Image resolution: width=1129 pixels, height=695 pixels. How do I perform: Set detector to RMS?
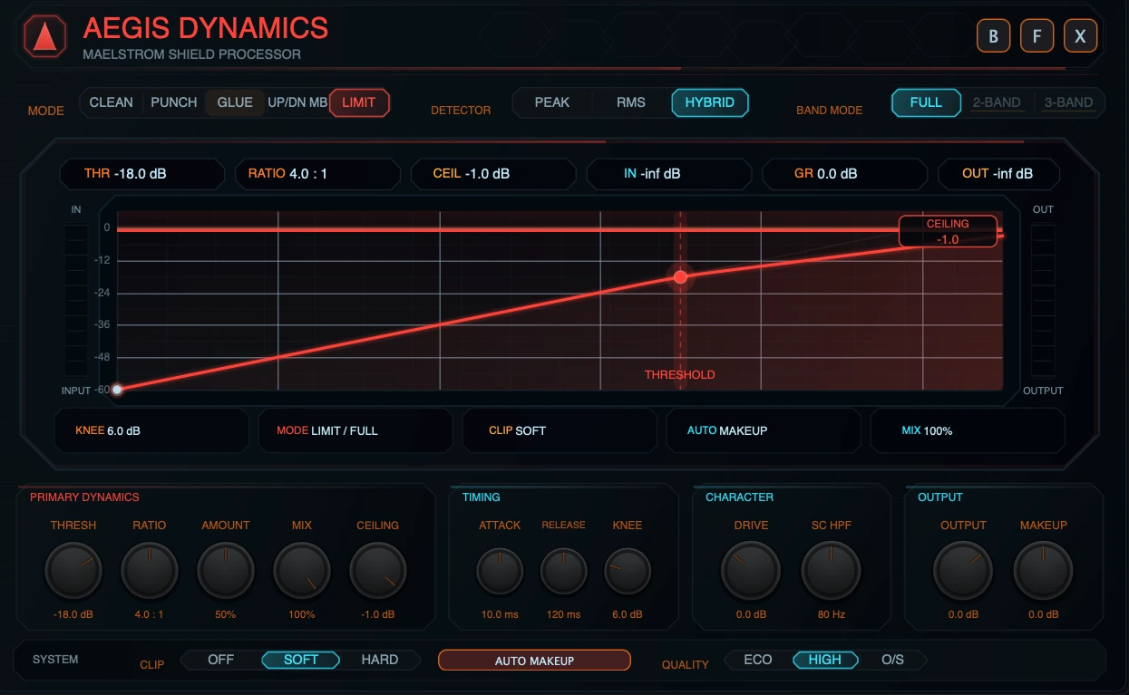(x=631, y=102)
